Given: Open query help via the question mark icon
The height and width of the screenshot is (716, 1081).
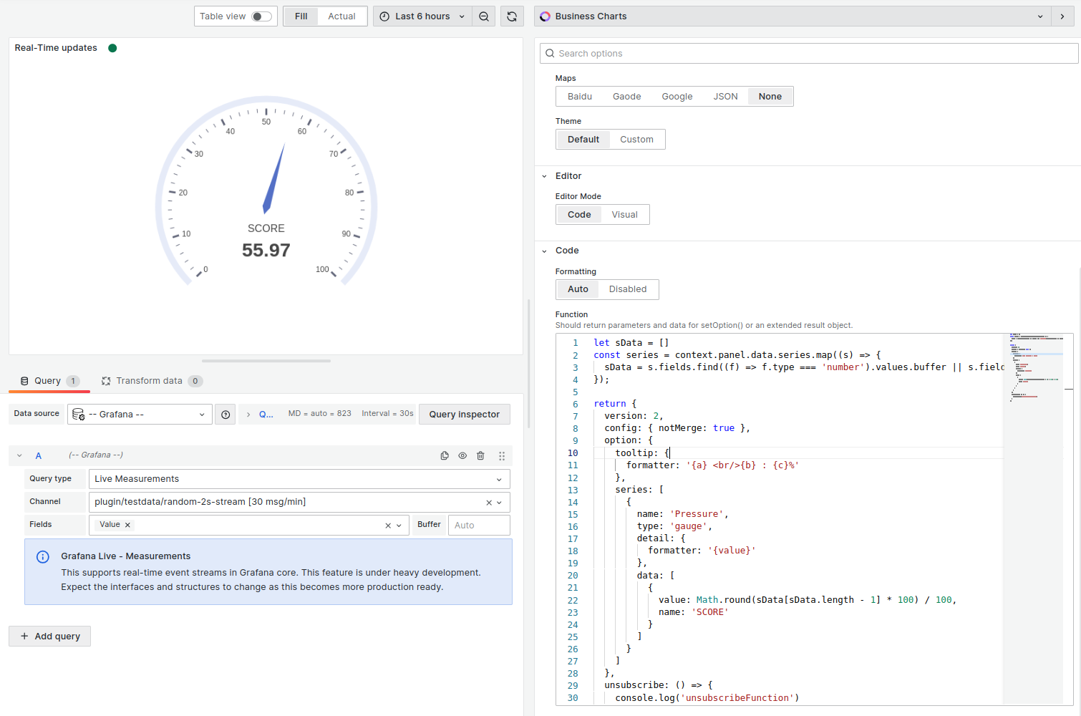Looking at the screenshot, I should point(225,414).
